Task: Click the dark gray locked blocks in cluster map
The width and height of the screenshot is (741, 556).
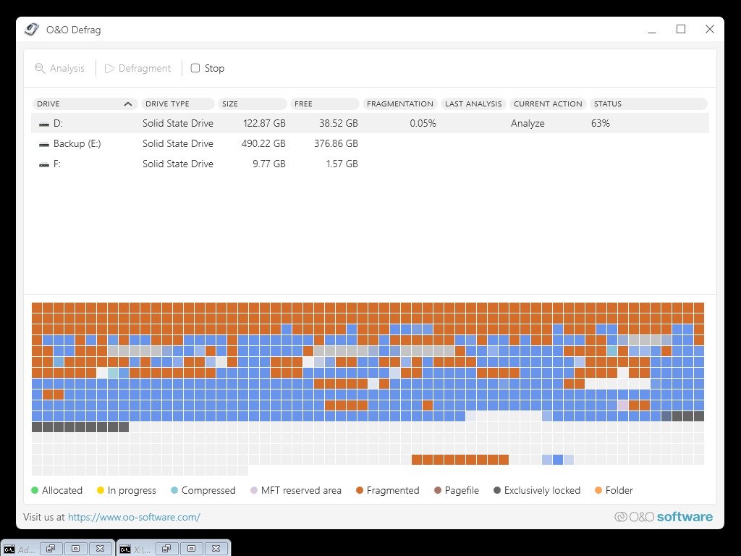Action: [80, 427]
